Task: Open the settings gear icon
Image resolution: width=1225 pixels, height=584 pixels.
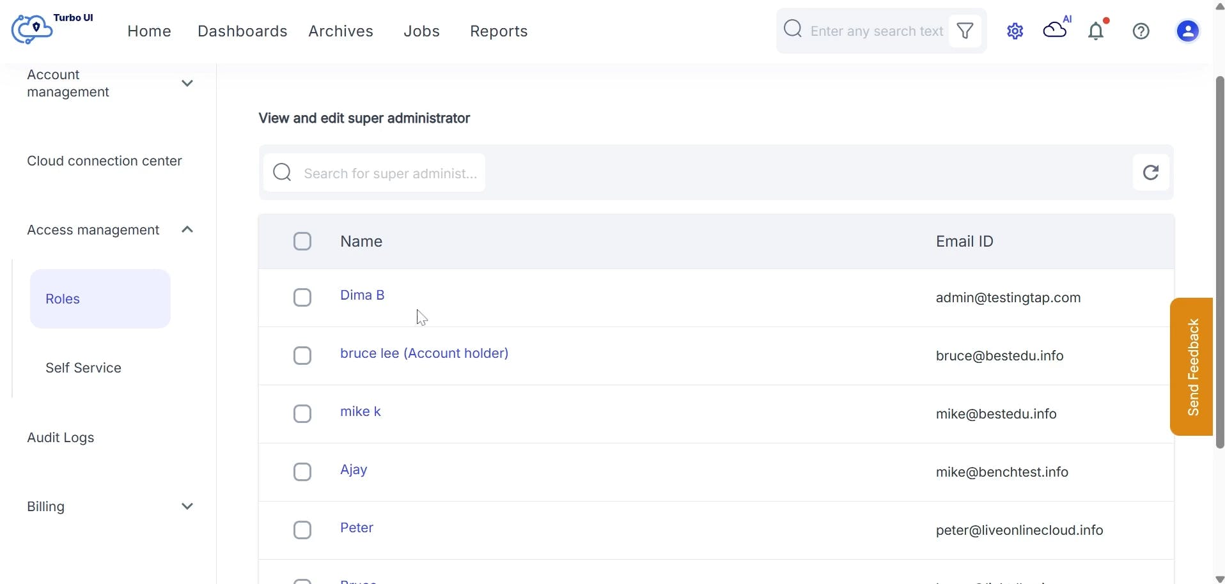Action: click(x=1015, y=31)
